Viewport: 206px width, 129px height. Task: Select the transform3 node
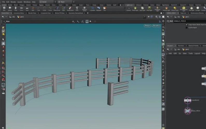pos(188,100)
